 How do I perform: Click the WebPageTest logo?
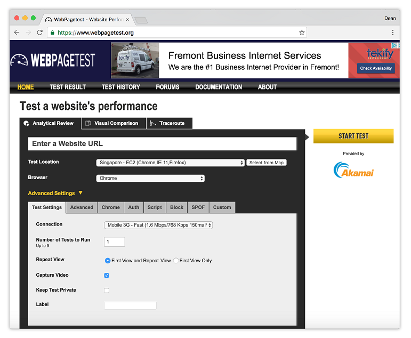click(53, 60)
